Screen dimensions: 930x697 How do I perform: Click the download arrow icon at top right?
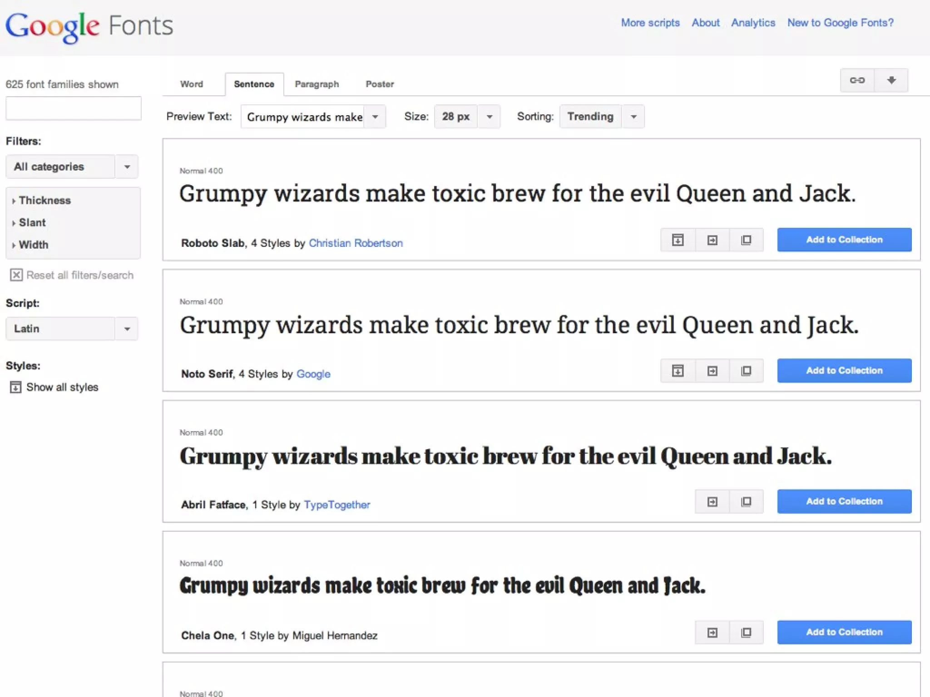[x=891, y=80]
